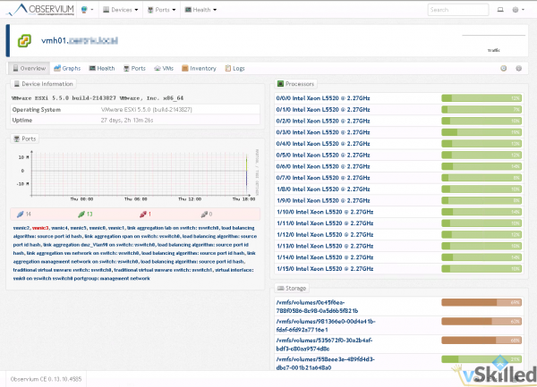Open the Inventory tab
The image size is (537, 387).
pos(199,69)
